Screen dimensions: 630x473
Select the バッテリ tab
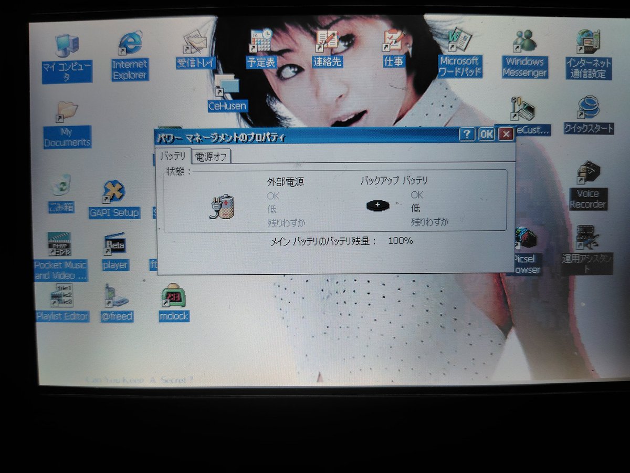[173, 156]
